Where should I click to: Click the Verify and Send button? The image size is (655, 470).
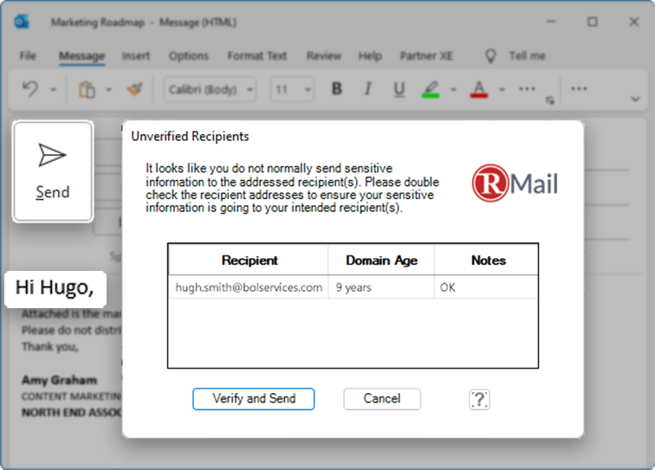(x=253, y=399)
